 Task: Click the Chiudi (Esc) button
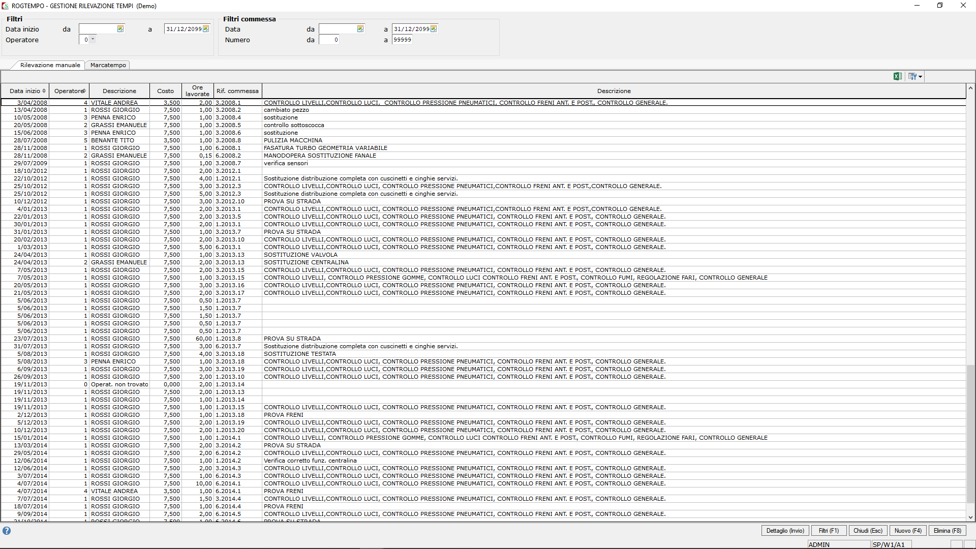click(x=868, y=531)
